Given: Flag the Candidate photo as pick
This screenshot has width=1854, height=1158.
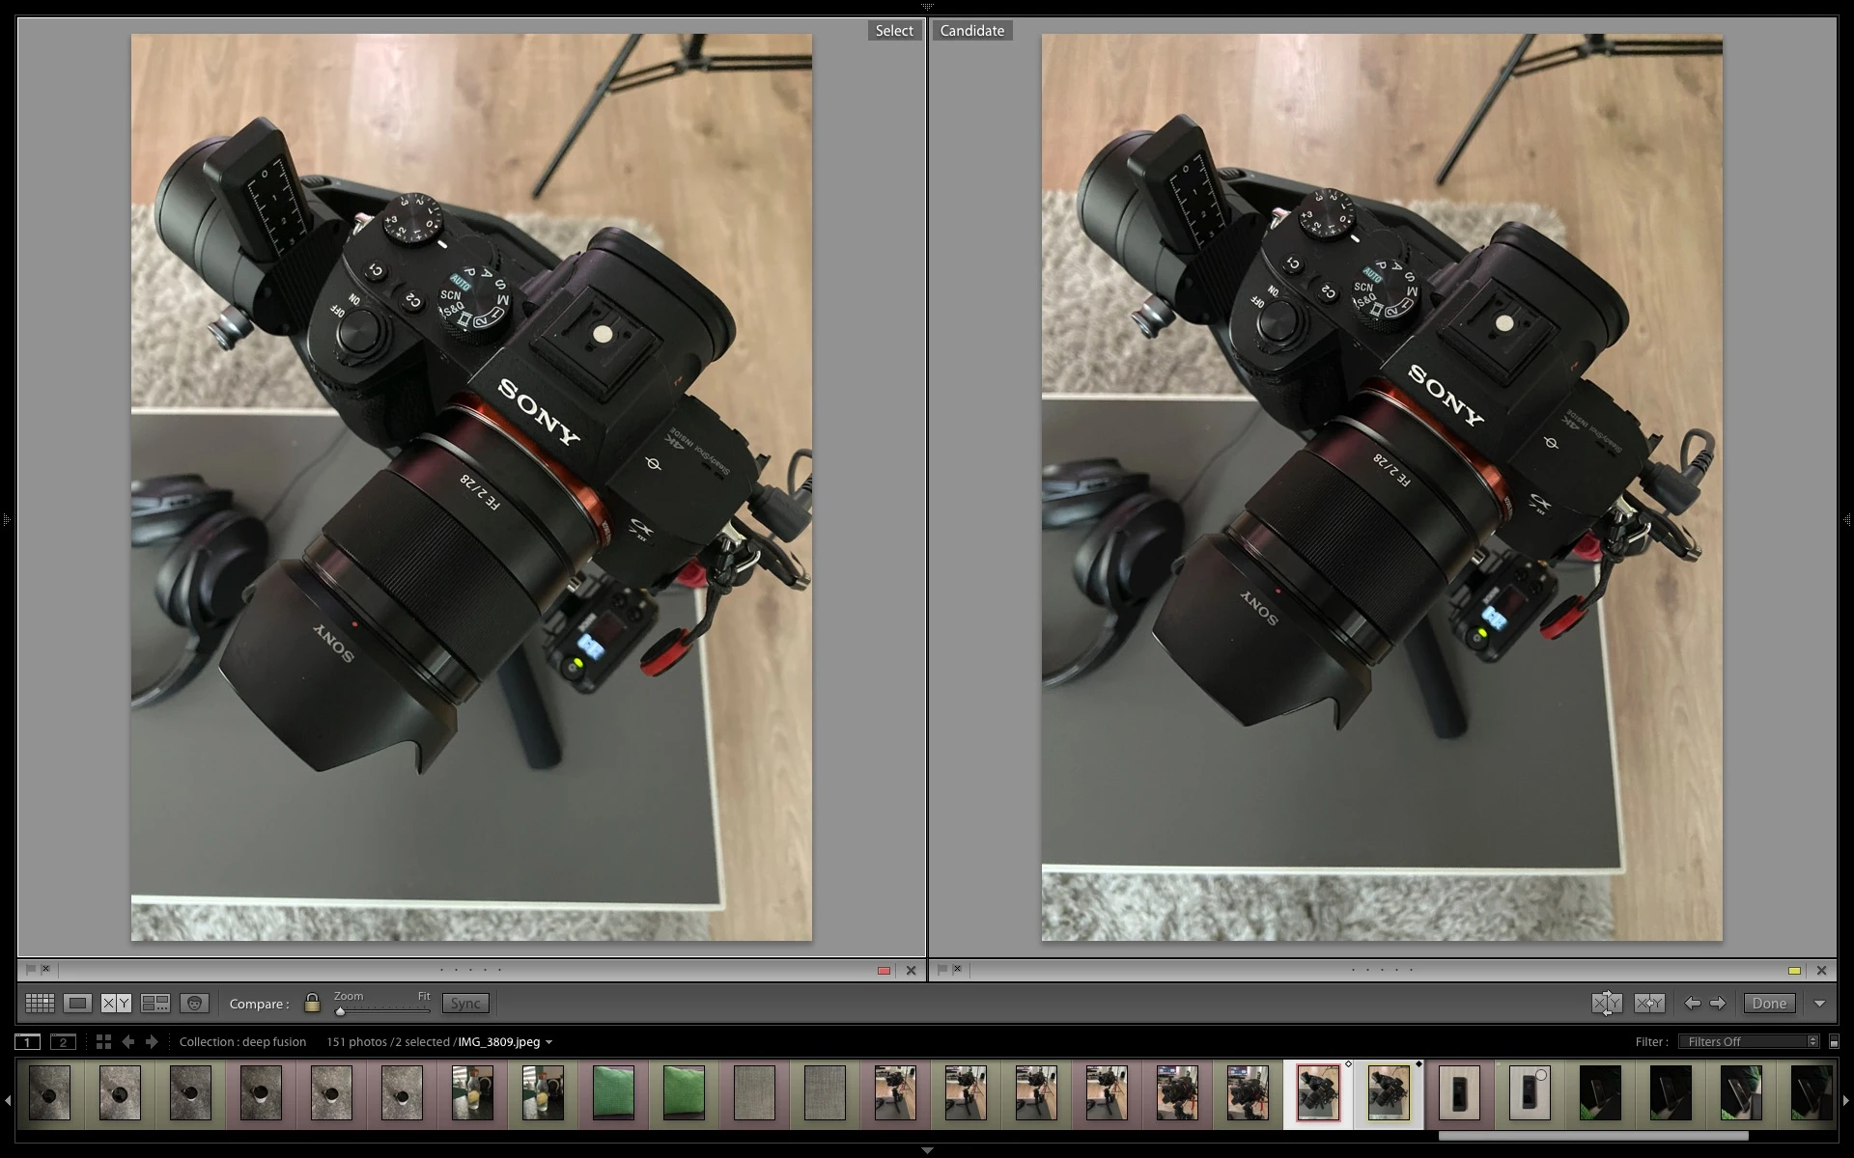Looking at the screenshot, I should (x=941, y=969).
